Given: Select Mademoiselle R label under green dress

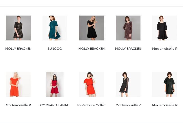Looking at the screenshot, I should [x=165, y=105].
